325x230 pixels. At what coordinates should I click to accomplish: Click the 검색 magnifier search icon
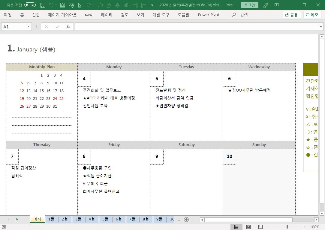(x=234, y=15)
